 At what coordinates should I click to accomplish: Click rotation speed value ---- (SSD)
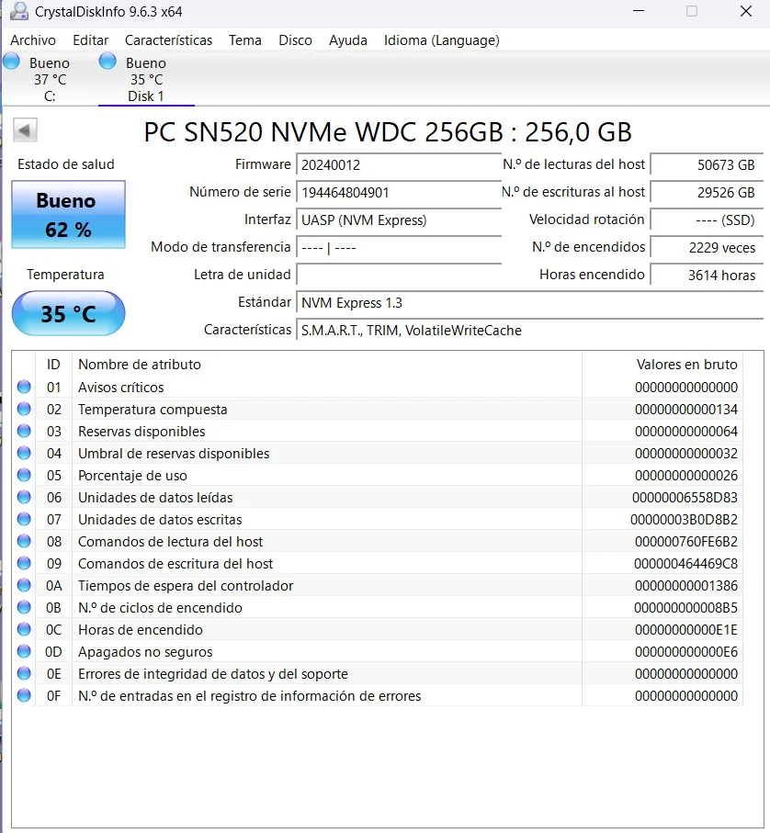tap(707, 220)
